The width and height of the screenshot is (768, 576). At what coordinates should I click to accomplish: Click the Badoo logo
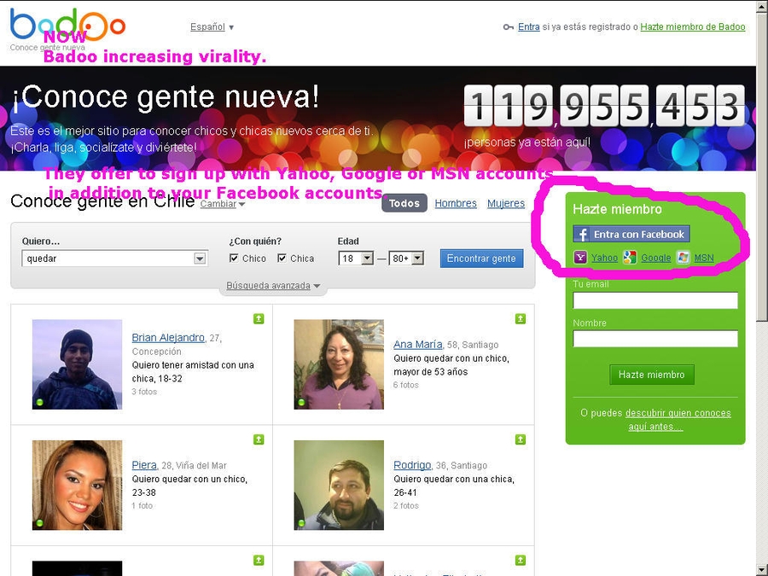pos(67,26)
